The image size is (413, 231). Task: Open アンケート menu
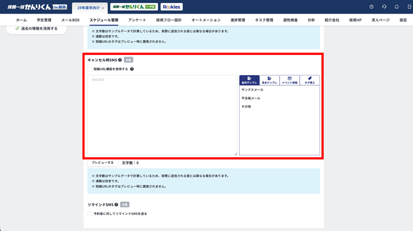(x=137, y=20)
